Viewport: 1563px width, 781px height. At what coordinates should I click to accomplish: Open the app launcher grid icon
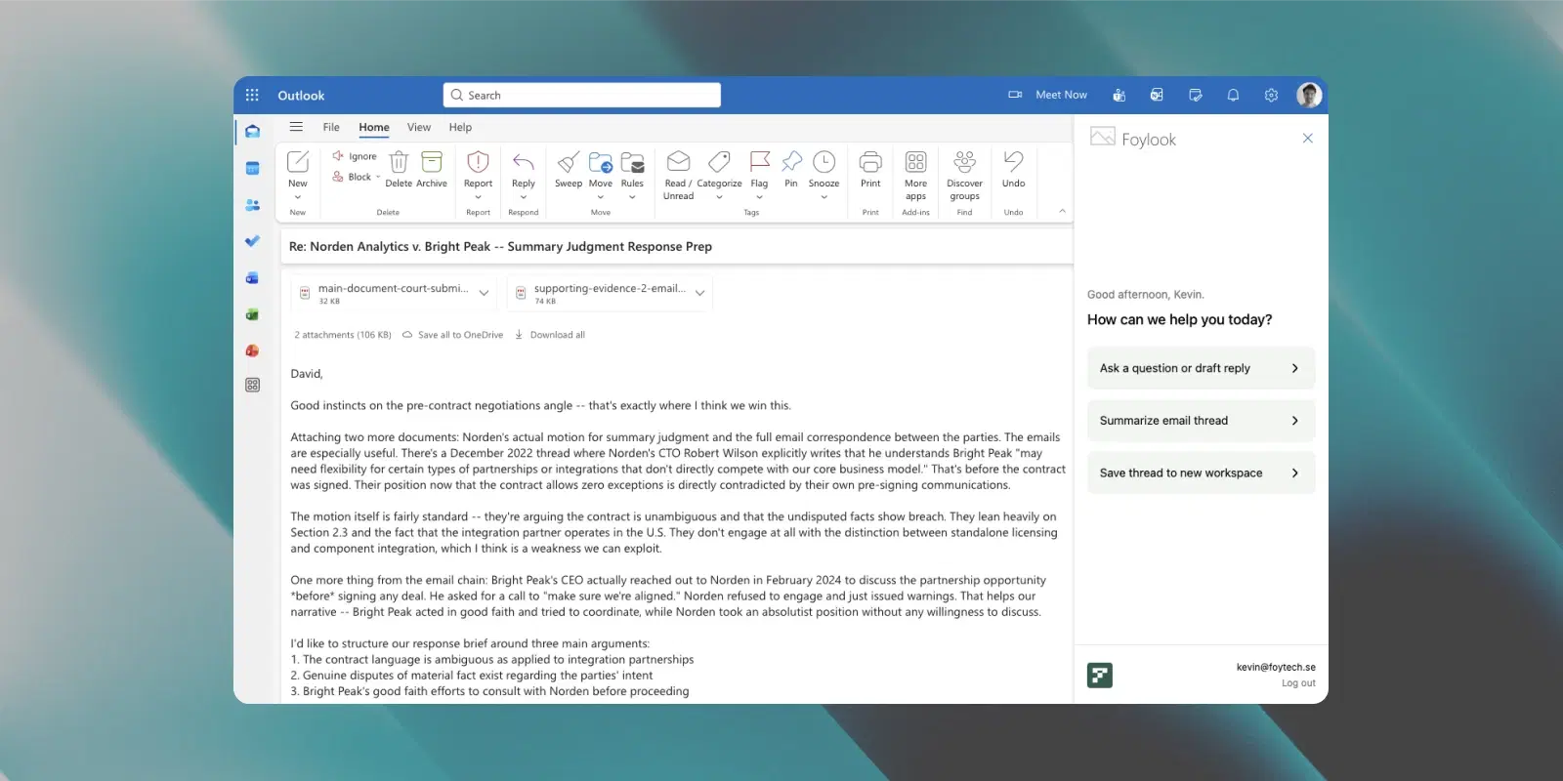(252, 95)
